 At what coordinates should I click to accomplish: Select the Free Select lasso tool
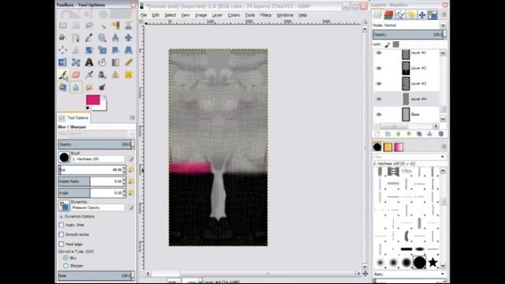(89, 25)
